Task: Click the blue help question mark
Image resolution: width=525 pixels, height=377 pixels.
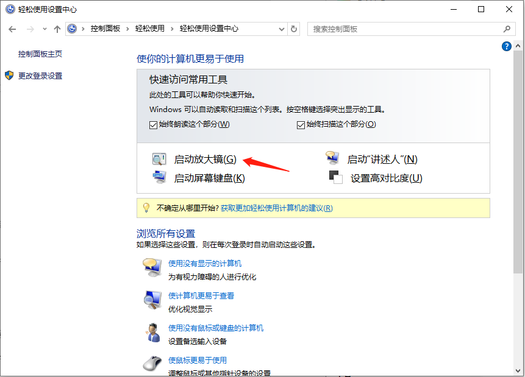Action: [x=507, y=46]
